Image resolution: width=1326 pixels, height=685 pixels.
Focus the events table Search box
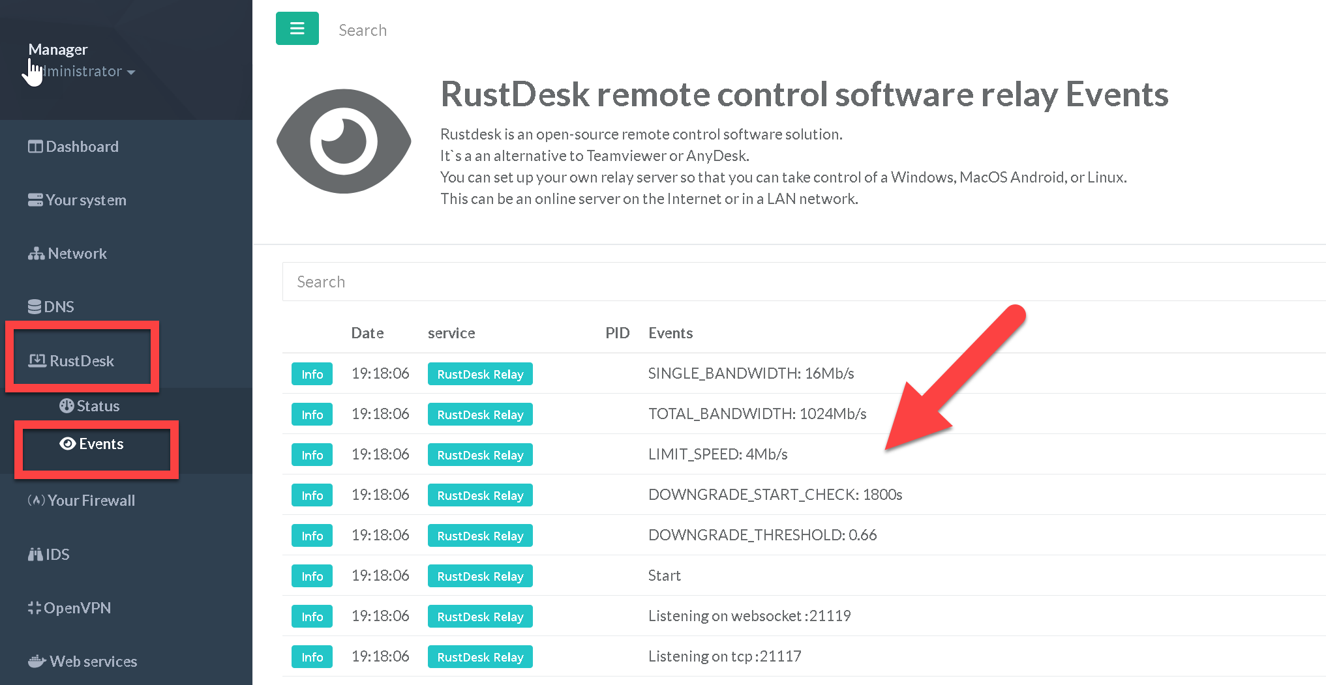(x=783, y=282)
